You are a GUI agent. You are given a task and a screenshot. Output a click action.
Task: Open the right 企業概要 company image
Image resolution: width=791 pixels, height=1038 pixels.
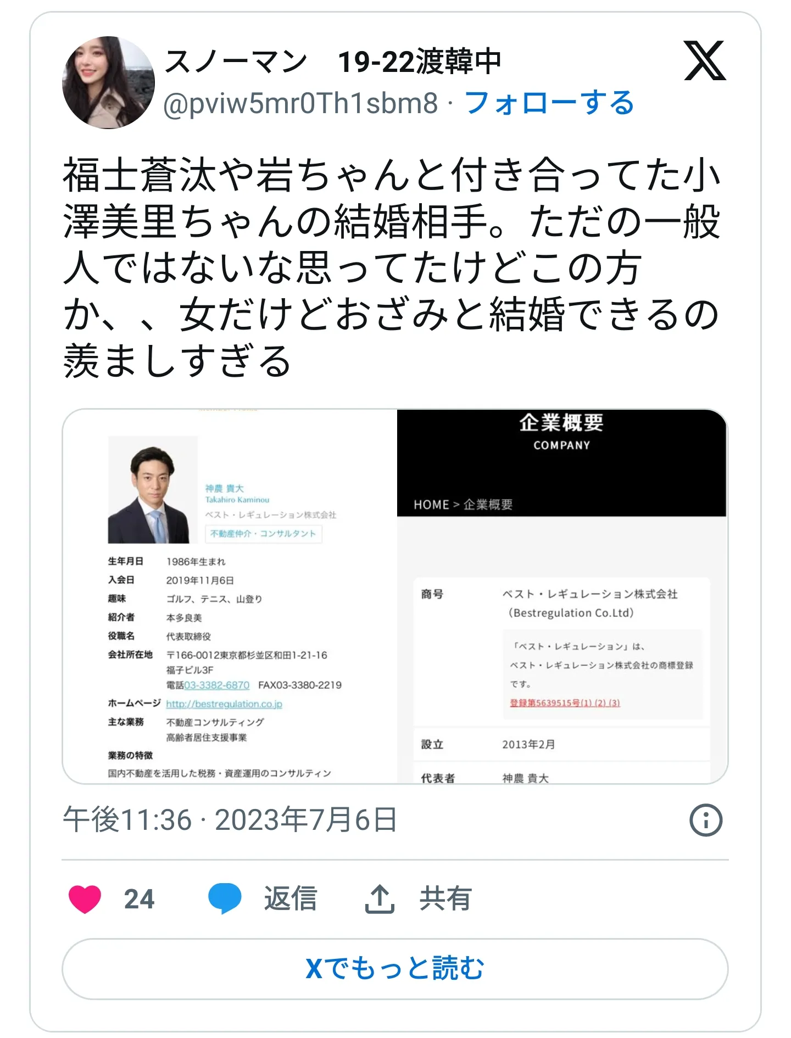562,596
